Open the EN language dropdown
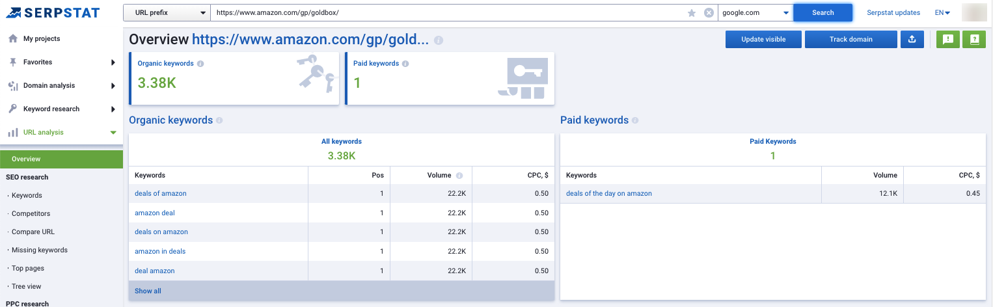The width and height of the screenshot is (993, 307). tap(942, 12)
